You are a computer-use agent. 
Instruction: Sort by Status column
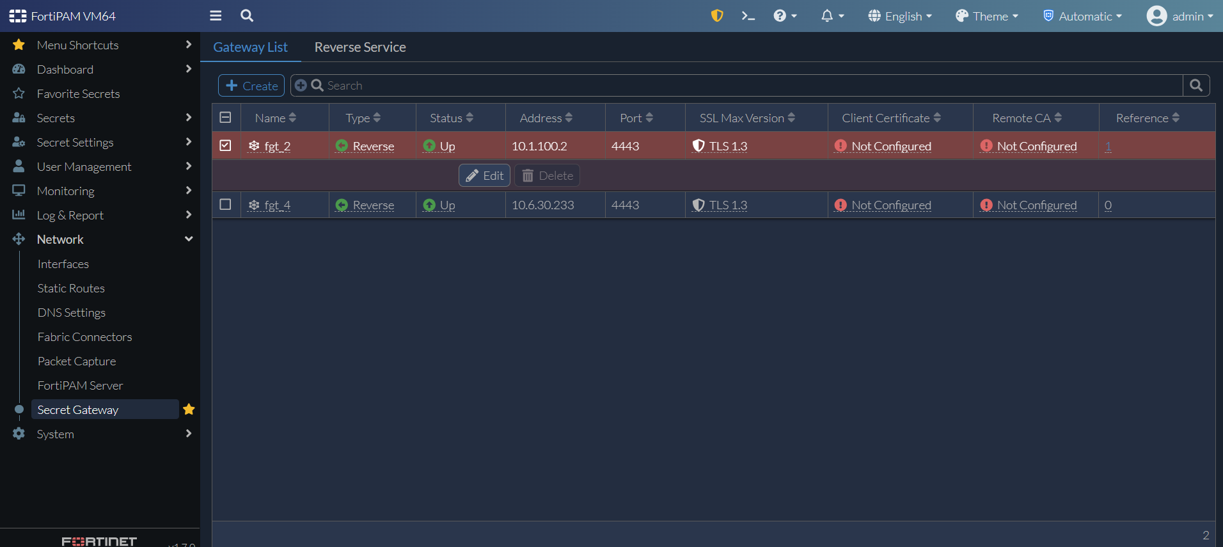(x=452, y=118)
